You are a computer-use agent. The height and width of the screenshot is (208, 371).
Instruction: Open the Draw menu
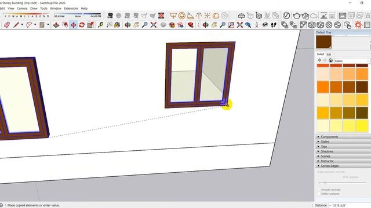tap(34, 8)
